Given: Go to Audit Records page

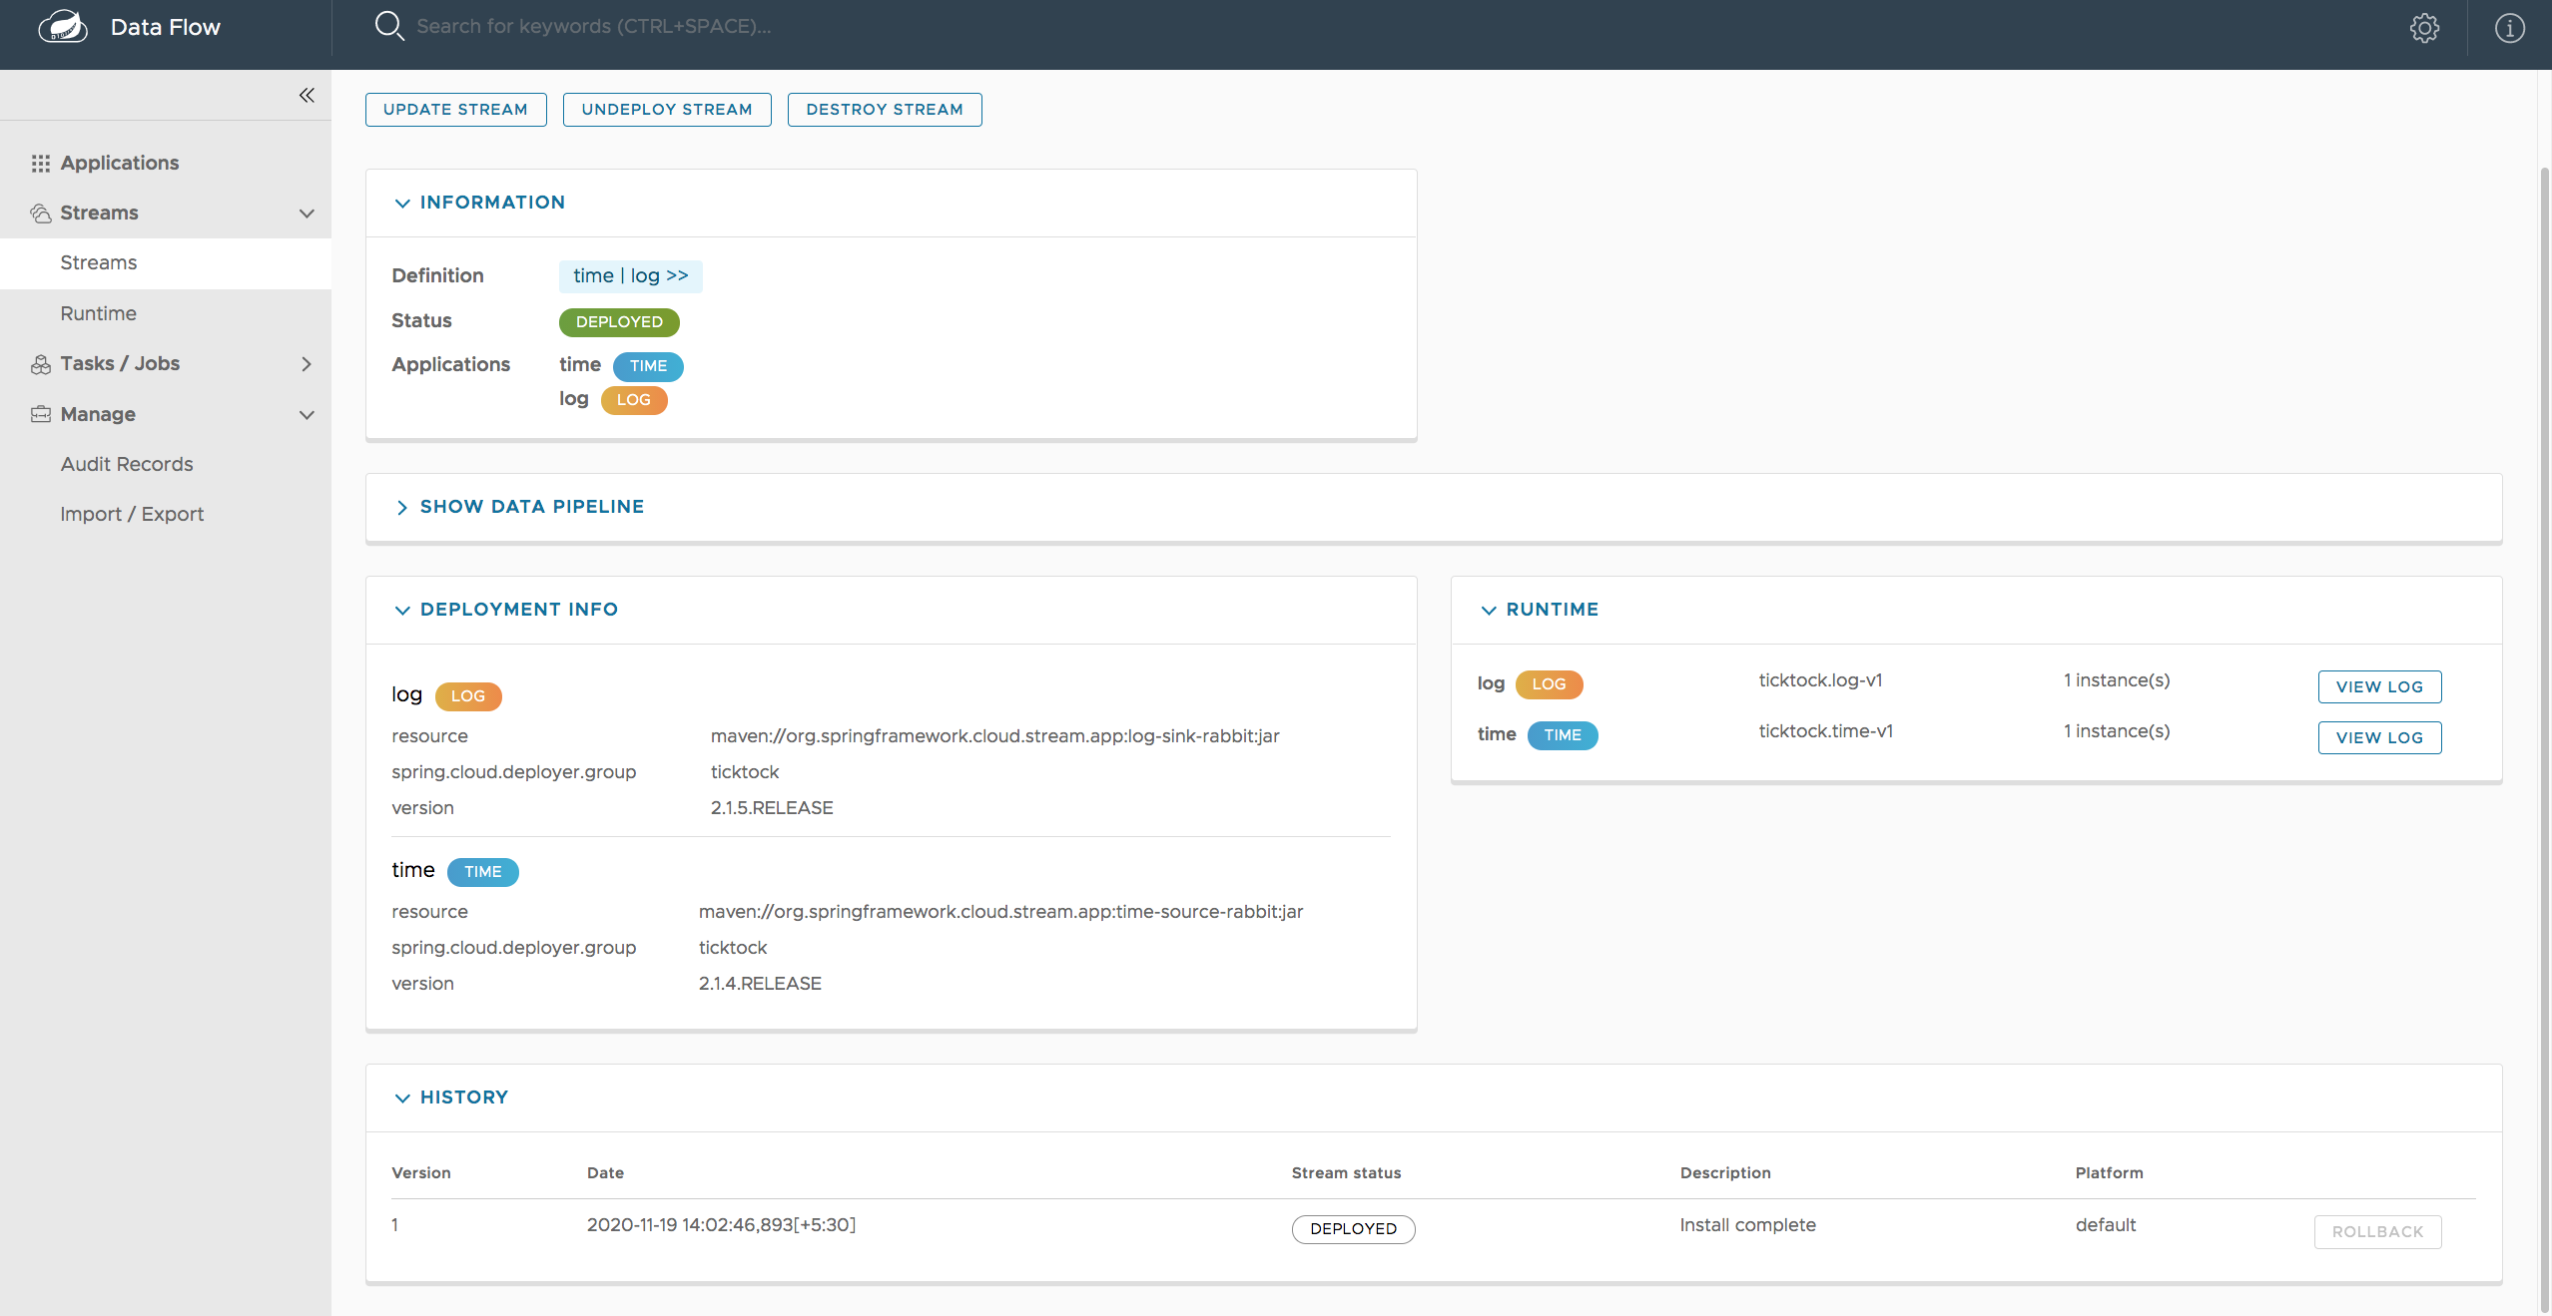Looking at the screenshot, I should click(x=127, y=464).
